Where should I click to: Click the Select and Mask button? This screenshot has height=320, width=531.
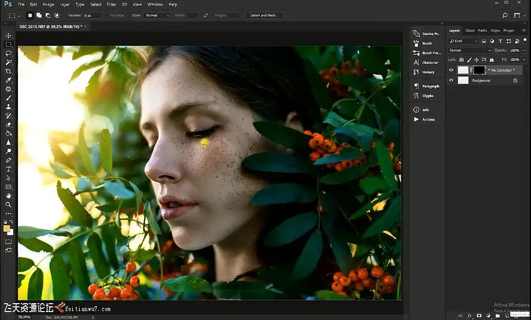point(264,15)
